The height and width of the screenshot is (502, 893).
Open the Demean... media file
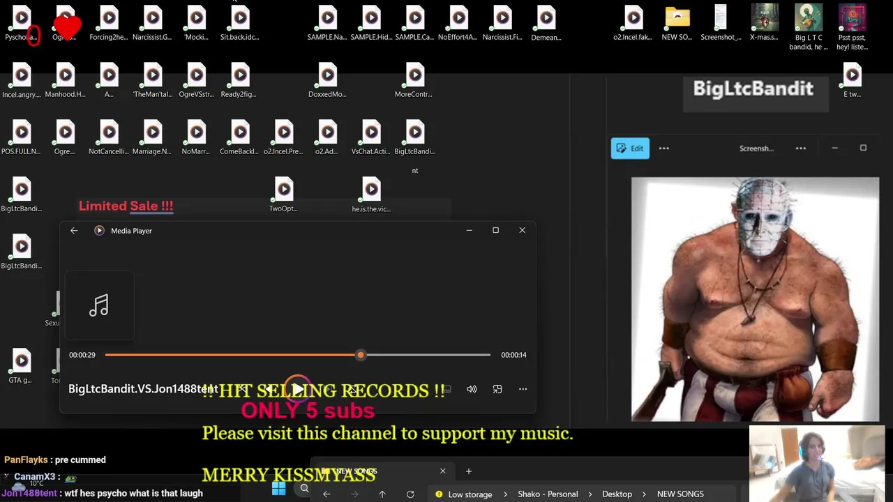pos(546,24)
